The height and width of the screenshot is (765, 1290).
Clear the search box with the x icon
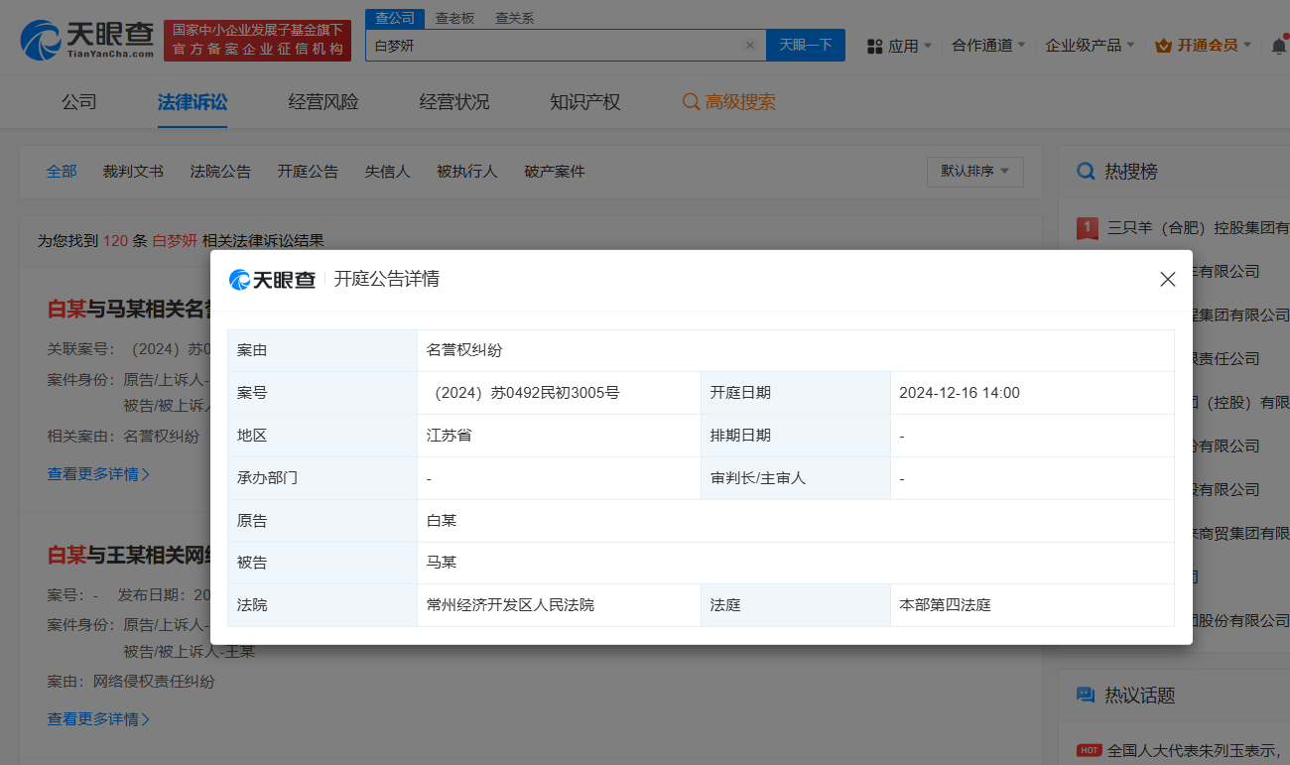749,46
